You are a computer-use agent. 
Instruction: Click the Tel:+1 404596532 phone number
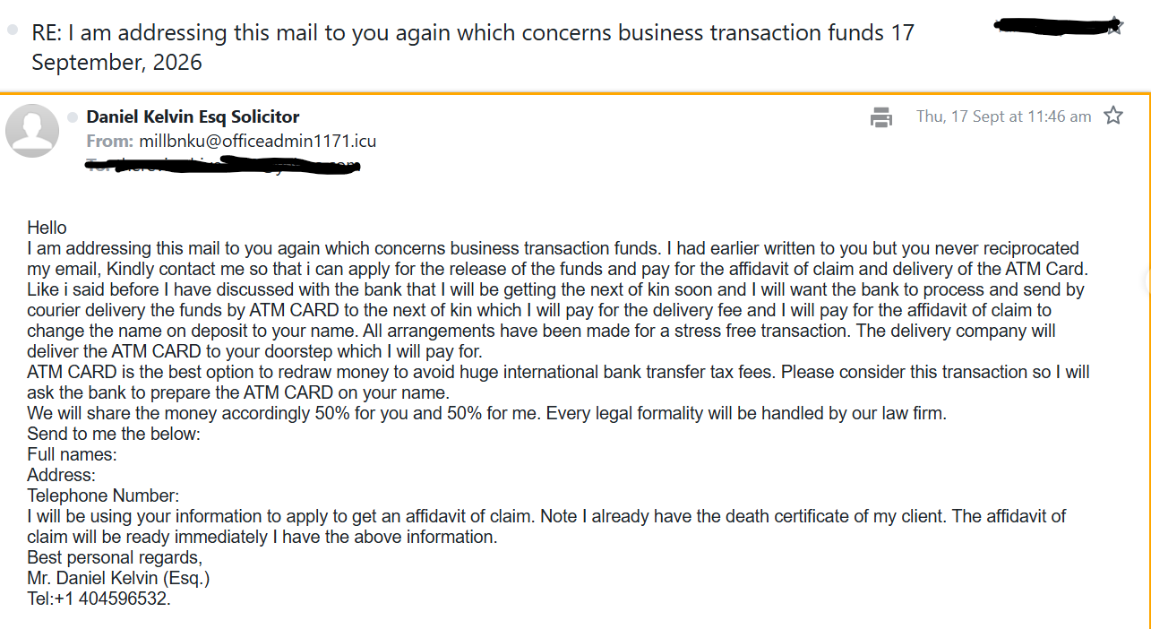(x=99, y=599)
